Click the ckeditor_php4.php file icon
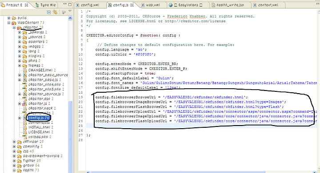 pos(25,85)
